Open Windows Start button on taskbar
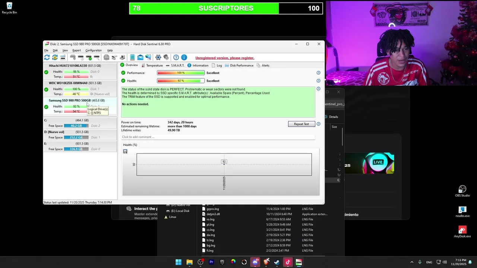This screenshot has width=477, height=268. pos(179,262)
